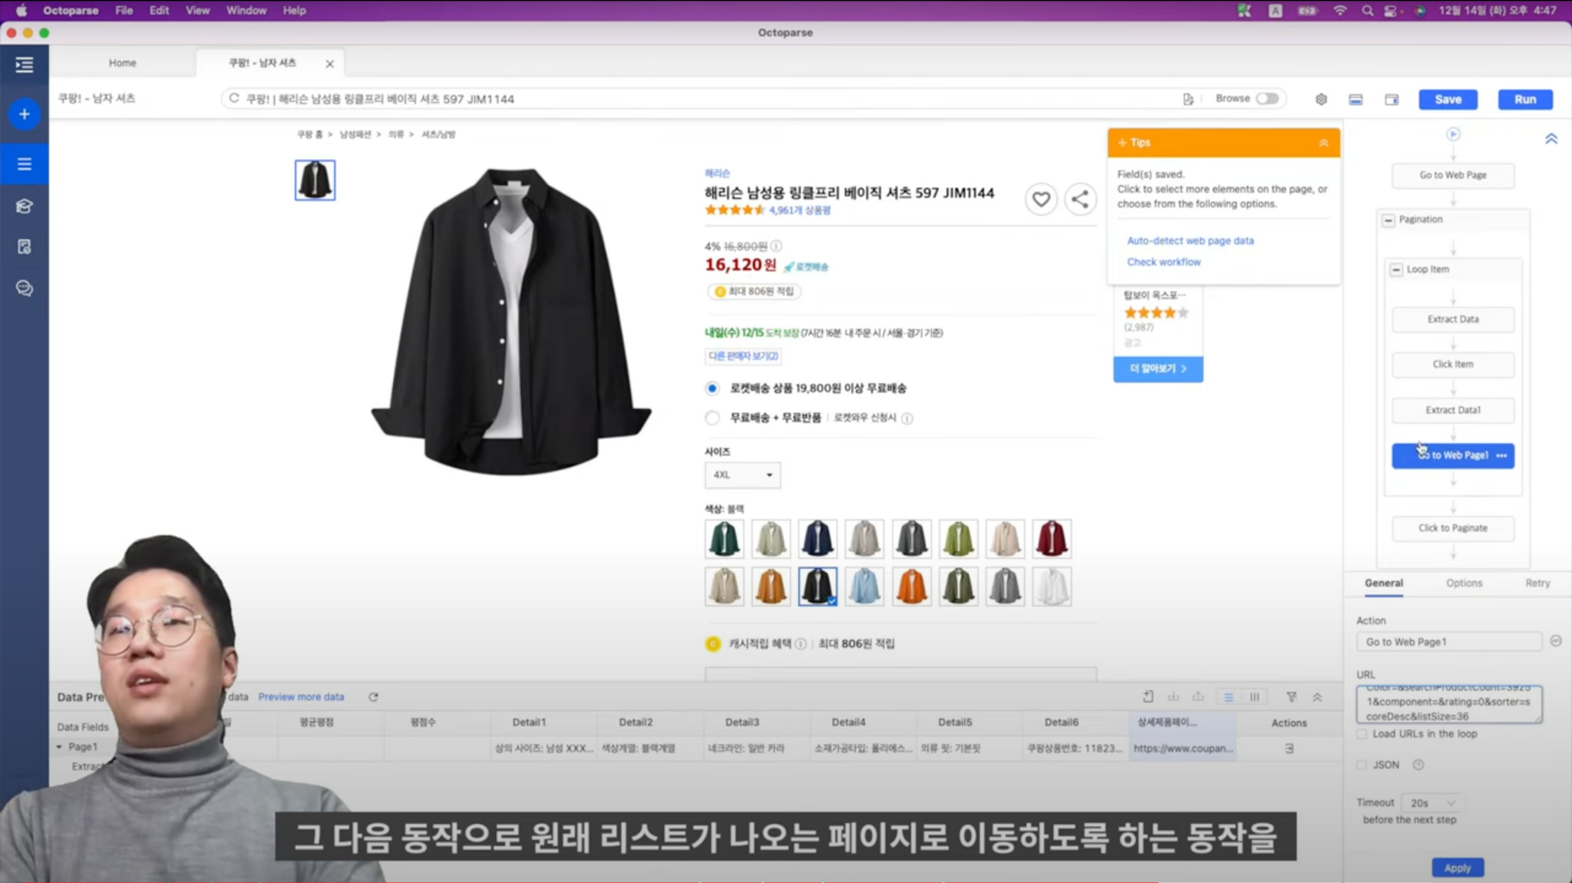Click the blue more details button in ad
The width and height of the screenshot is (1572, 883).
tap(1158, 369)
